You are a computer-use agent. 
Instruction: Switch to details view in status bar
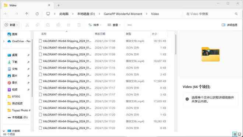pyautogui.click(x=235, y=134)
